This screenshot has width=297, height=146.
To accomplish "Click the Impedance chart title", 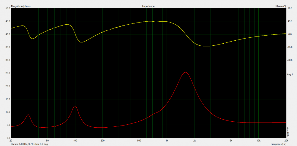I will (148, 6).
